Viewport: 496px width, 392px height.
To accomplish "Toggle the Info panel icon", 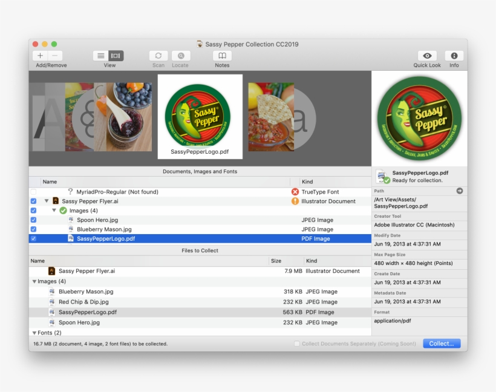I will pyautogui.click(x=454, y=56).
